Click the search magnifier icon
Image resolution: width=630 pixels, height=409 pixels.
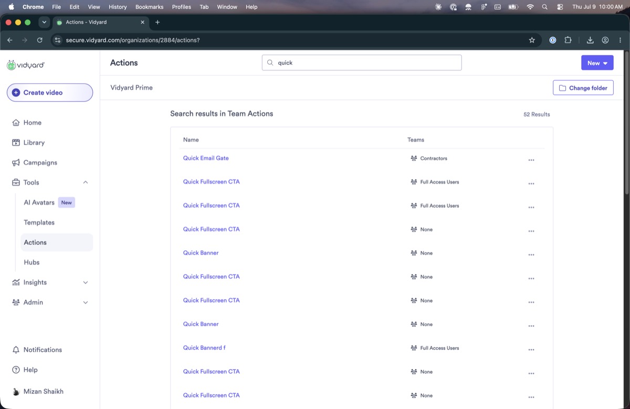pos(270,62)
